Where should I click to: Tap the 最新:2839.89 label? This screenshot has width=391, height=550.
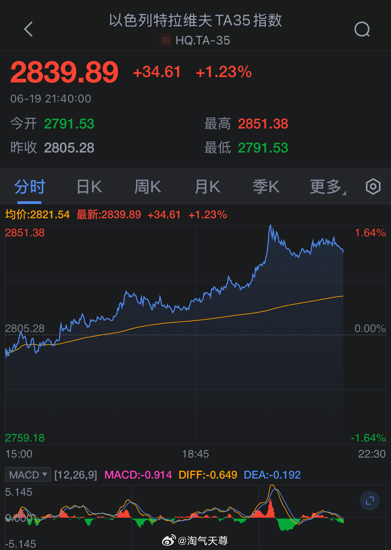click(x=109, y=214)
